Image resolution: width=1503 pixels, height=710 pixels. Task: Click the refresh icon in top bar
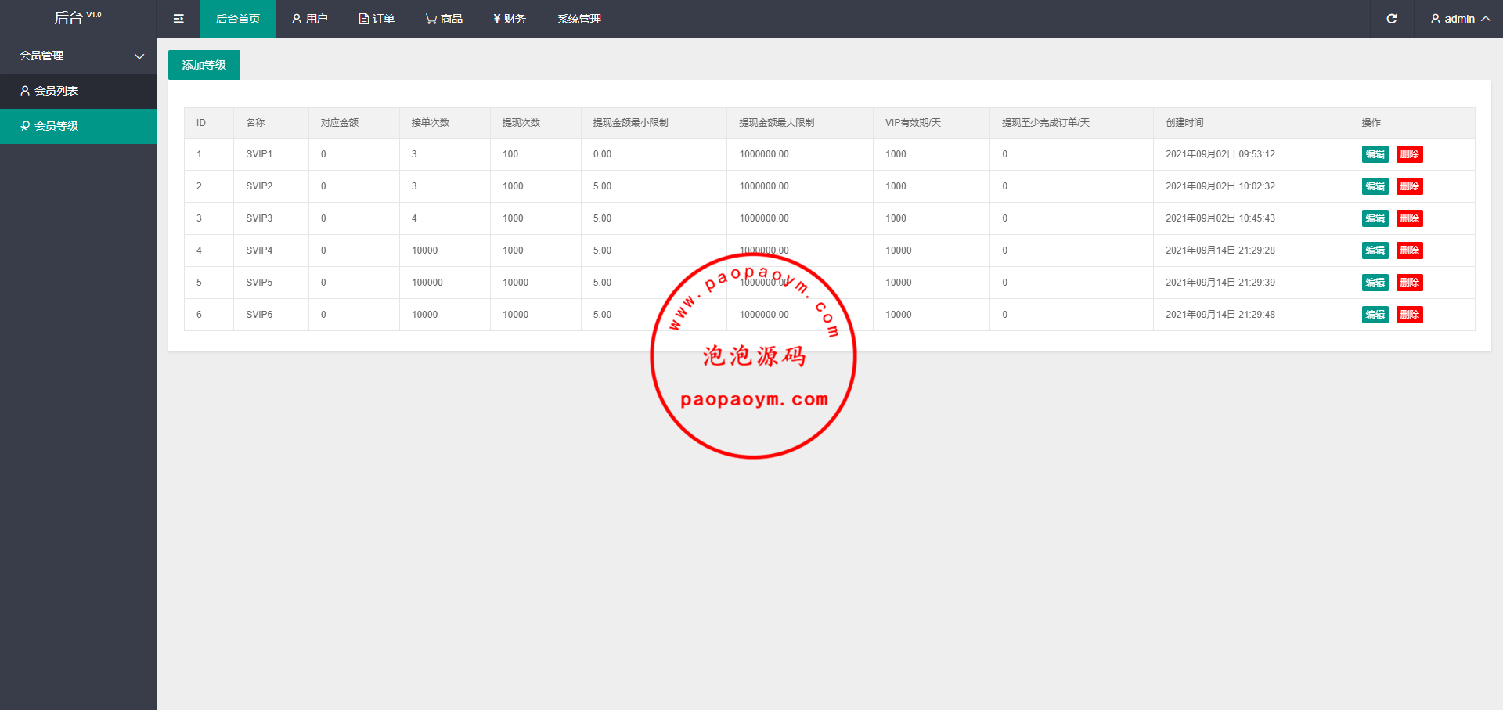pyautogui.click(x=1392, y=19)
